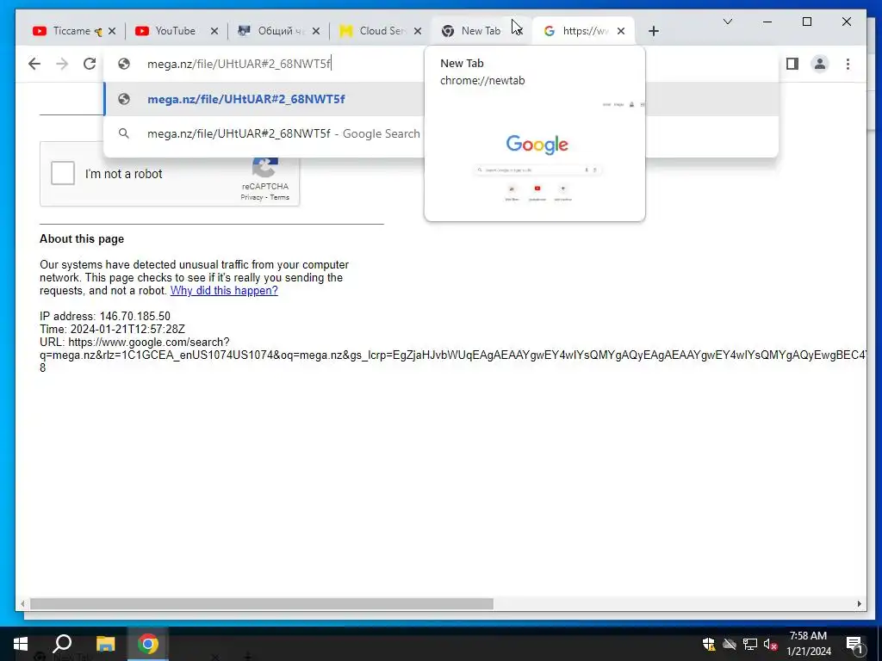Close the https://ww Google tab
This screenshot has width=882, height=661.
click(x=621, y=31)
